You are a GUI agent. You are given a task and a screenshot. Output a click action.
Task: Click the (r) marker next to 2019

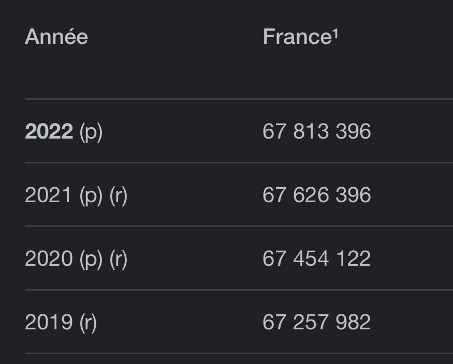(x=88, y=323)
